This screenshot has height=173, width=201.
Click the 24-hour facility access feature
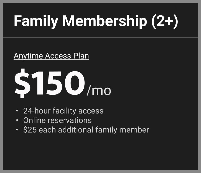pyautogui.click(x=63, y=111)
